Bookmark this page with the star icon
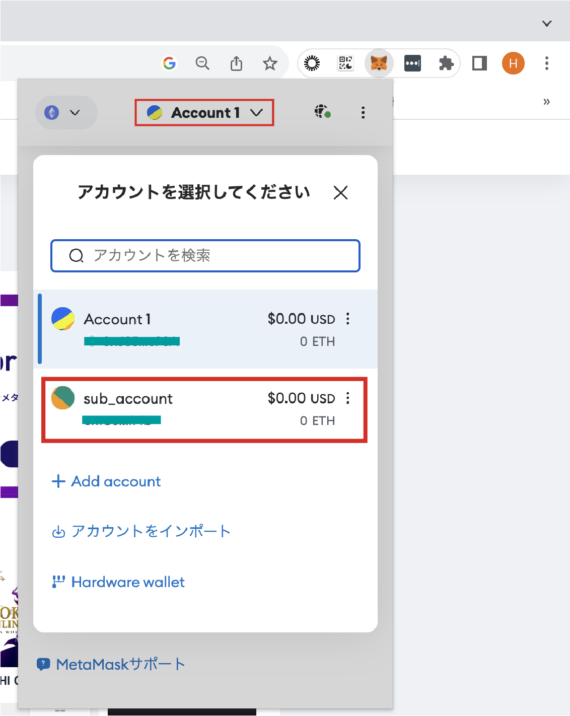This screenshot has height=716, width=570. coord(270,63)
